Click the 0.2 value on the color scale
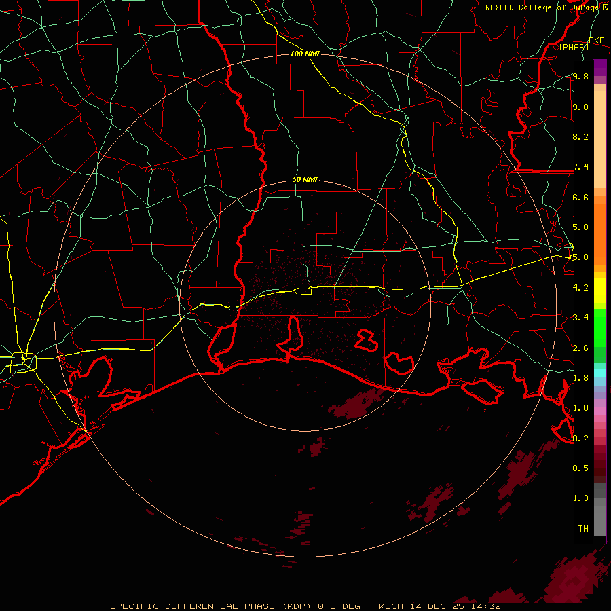 coord(580,438)
